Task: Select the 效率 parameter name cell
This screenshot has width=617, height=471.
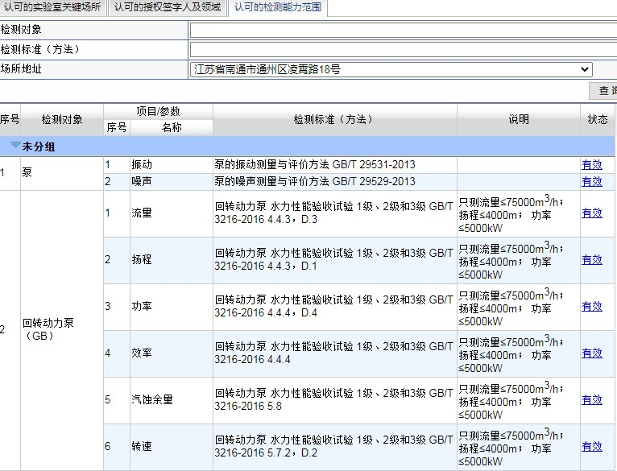Action: click(172, 353)
